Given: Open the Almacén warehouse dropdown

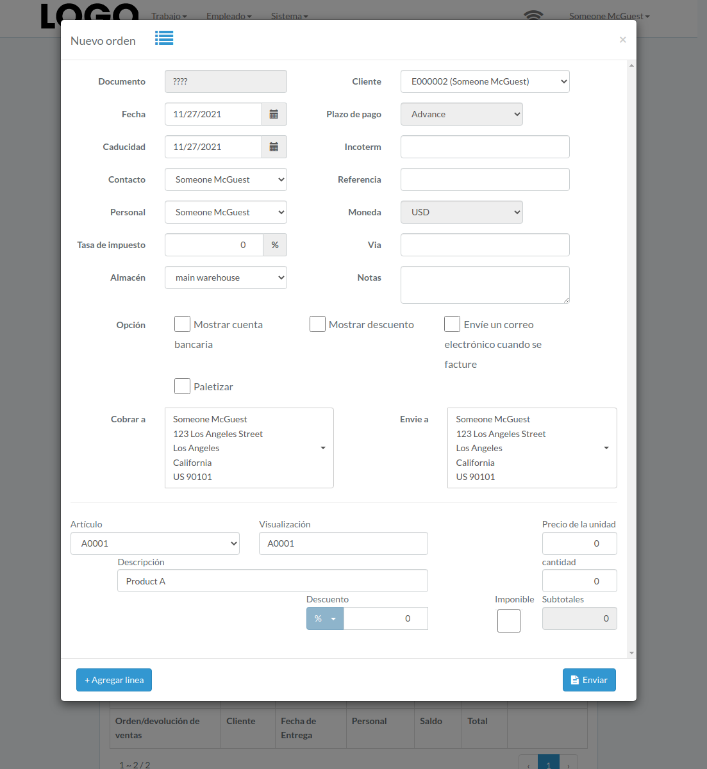Looking at the screenshot, I should pyautogui.click(x=226, y=277).
